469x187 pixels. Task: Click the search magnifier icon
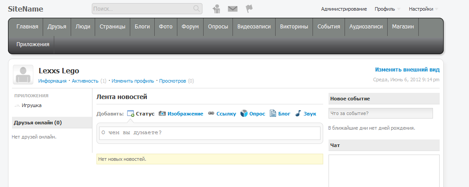pyautogui.click(x=196, y=8)
